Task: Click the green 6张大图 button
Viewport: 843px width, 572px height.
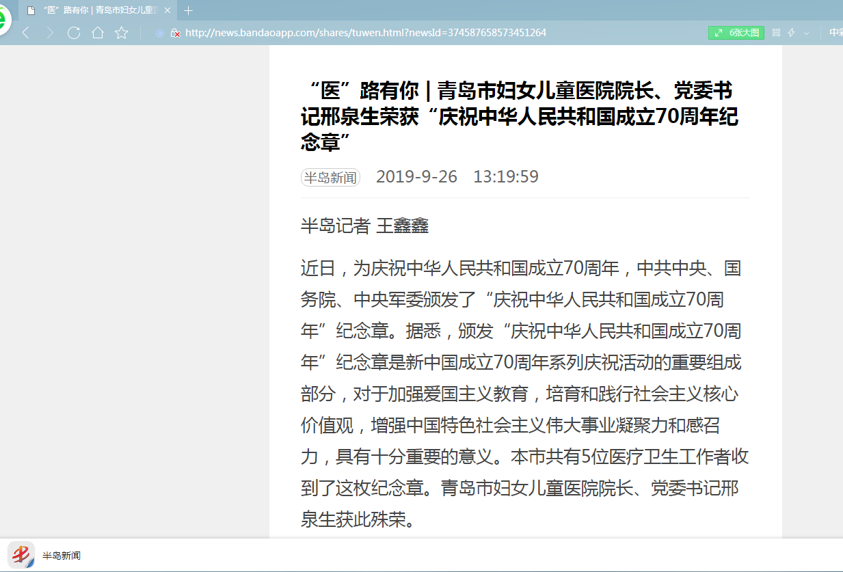Action: click(x=736, y=33)
